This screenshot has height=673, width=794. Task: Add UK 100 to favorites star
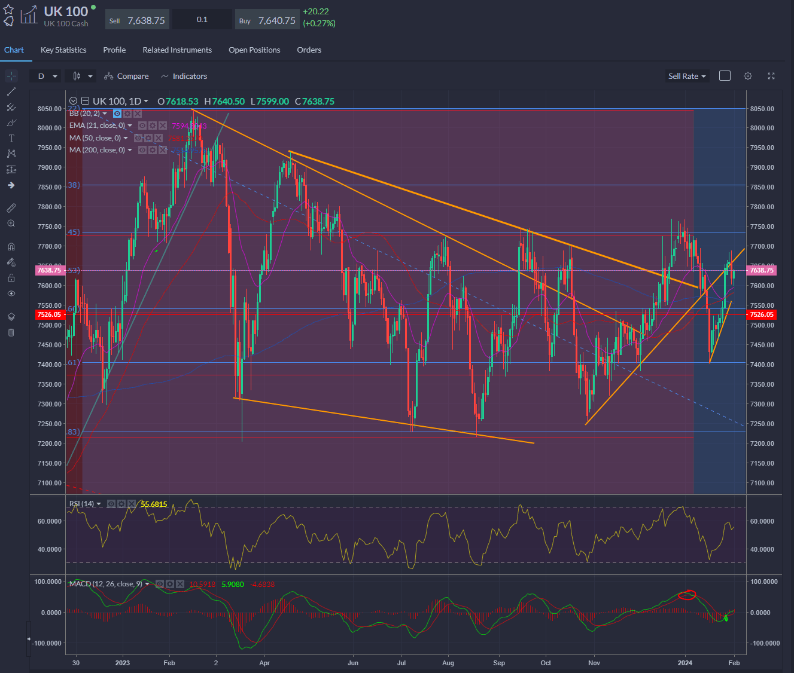(x=8, y=10)
